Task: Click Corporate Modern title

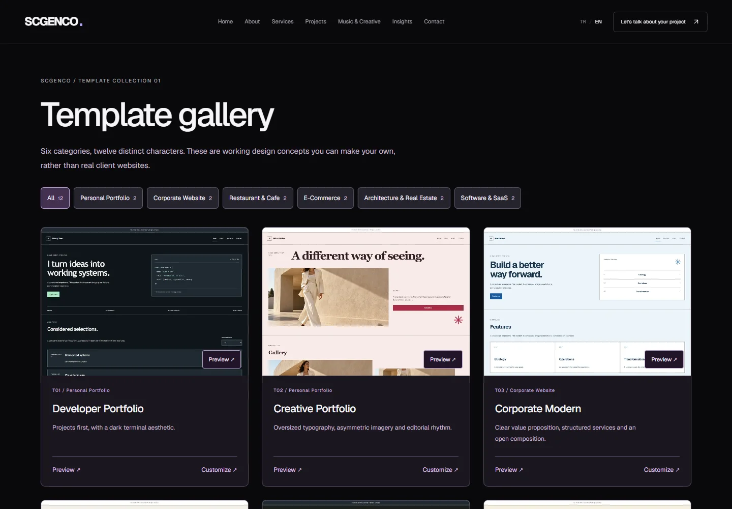Action: [538, 409]
